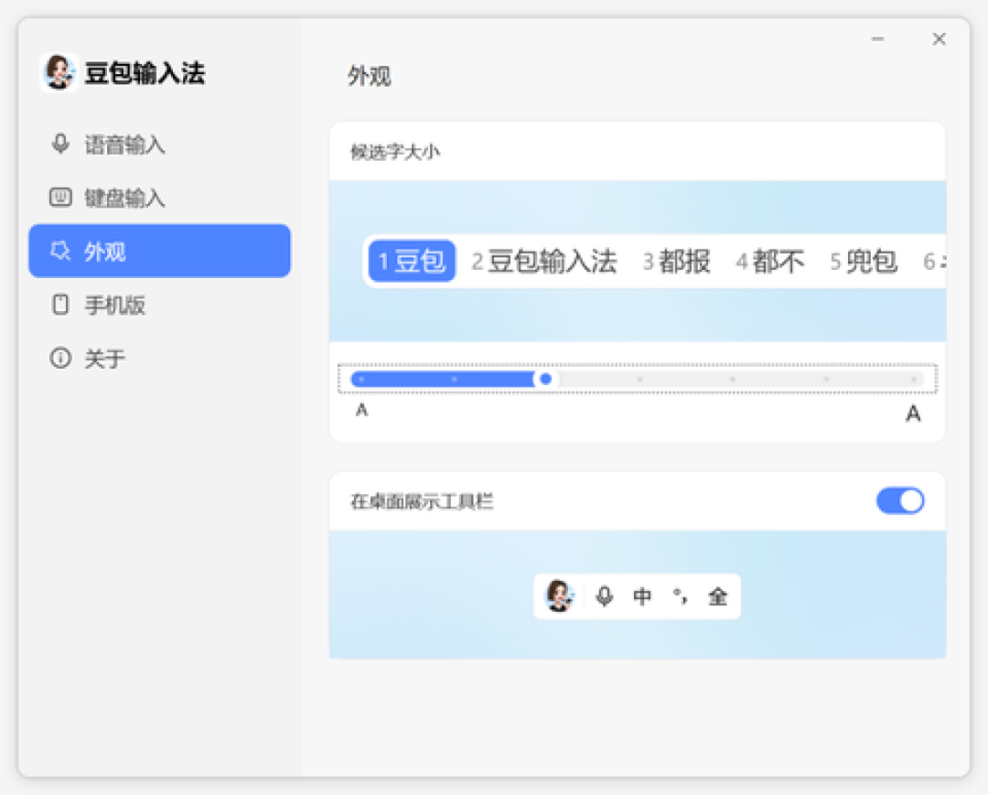The height and width of the screenshot is (795, 988).
Task: Open the 关于 page
Action: point(159,359)
